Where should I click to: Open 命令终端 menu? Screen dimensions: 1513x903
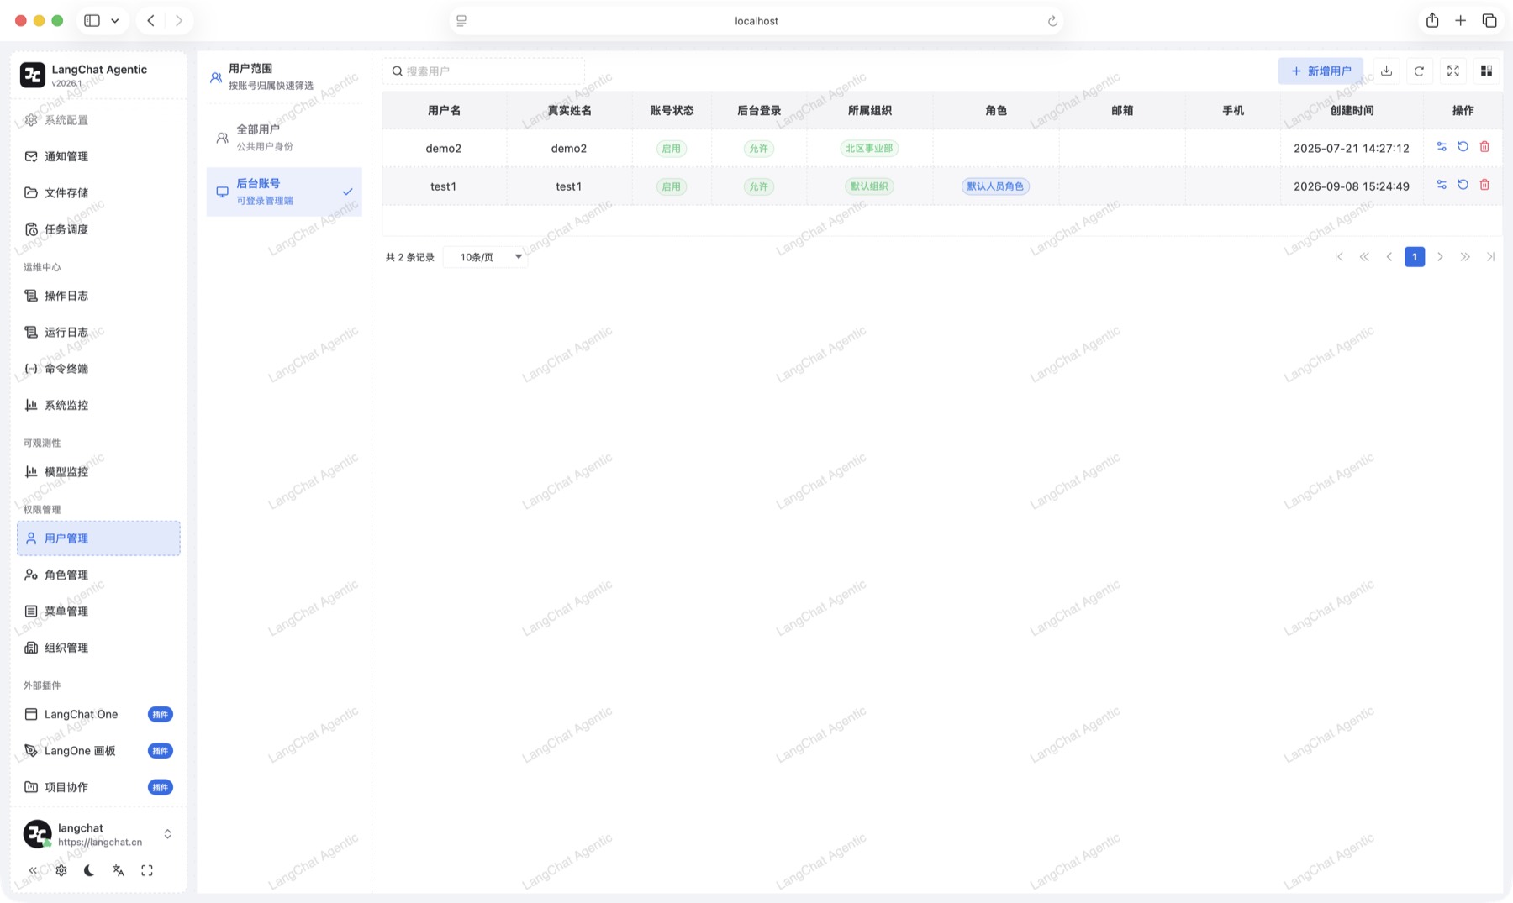click(x=98, y=369)
